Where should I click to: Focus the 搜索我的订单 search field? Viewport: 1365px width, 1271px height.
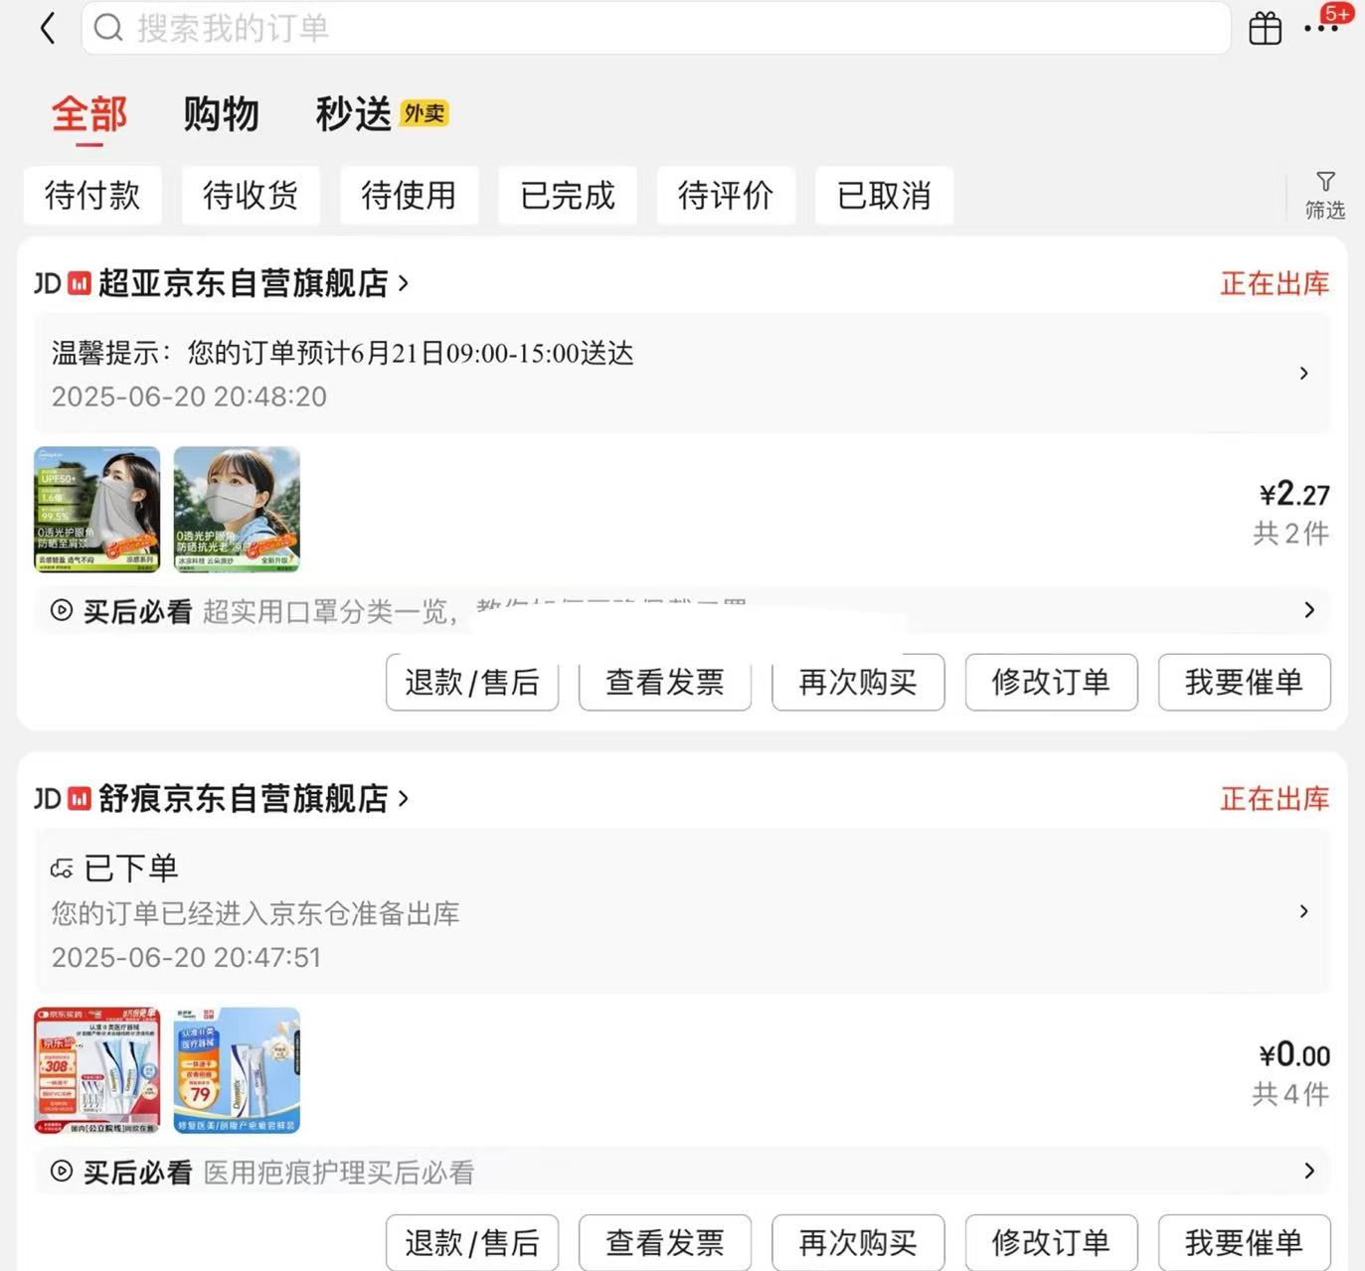656,28
